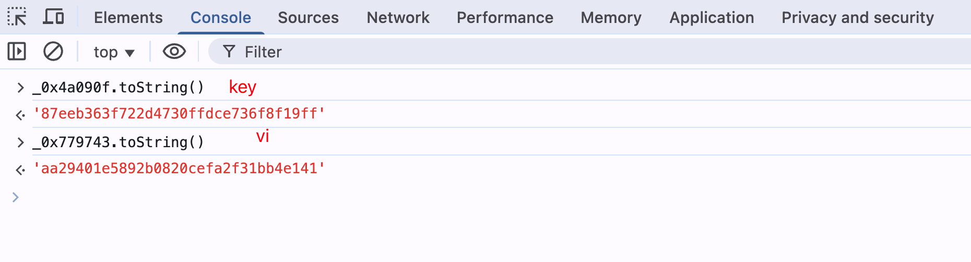
Task: Open the top context dropdown
Action: pos(114,52)
